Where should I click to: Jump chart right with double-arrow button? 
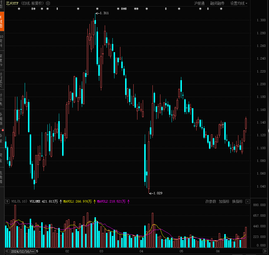265,251
